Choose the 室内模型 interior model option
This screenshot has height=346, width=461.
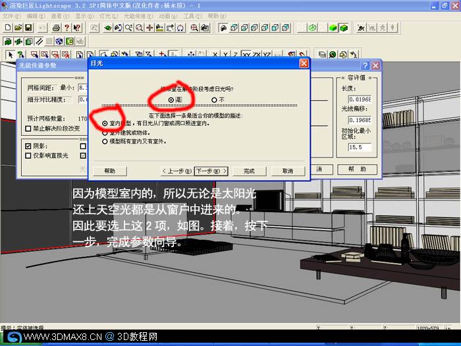point(105,124)
